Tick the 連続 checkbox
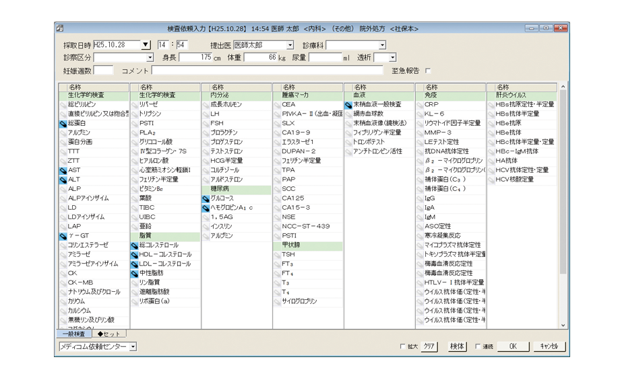The image size is (620, 382). 477,347
